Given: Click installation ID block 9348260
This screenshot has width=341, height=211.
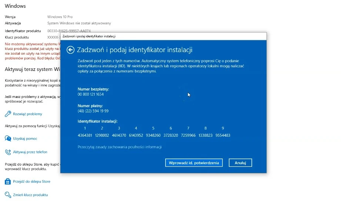Looking at the screenshot, I should pos(153,135).
